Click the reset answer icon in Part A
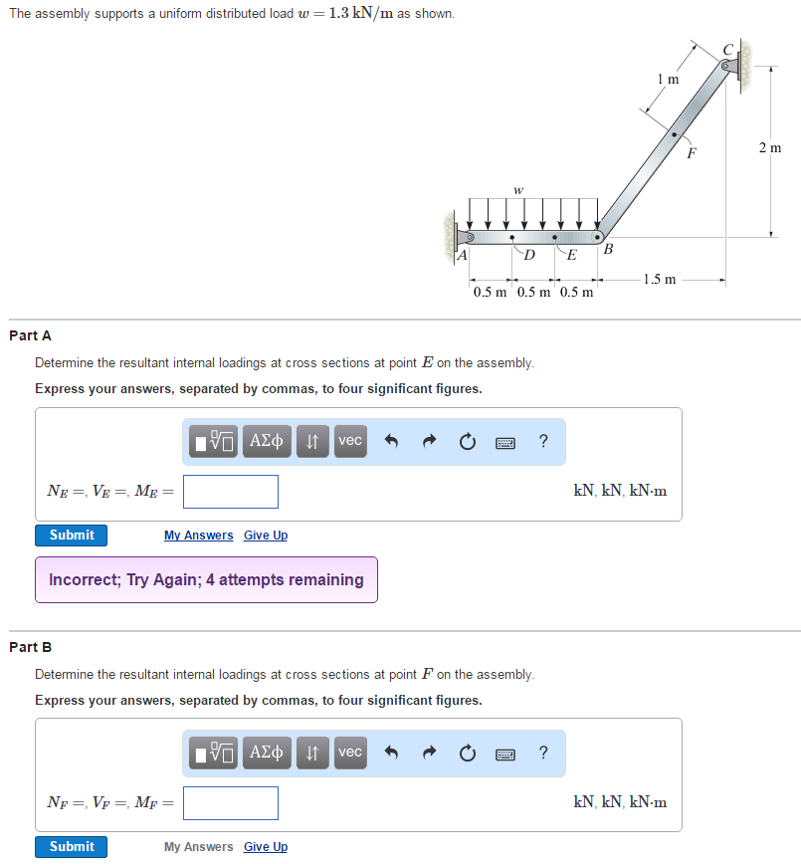801x864 pixels. pyautogui.click(x=467, y=442)
